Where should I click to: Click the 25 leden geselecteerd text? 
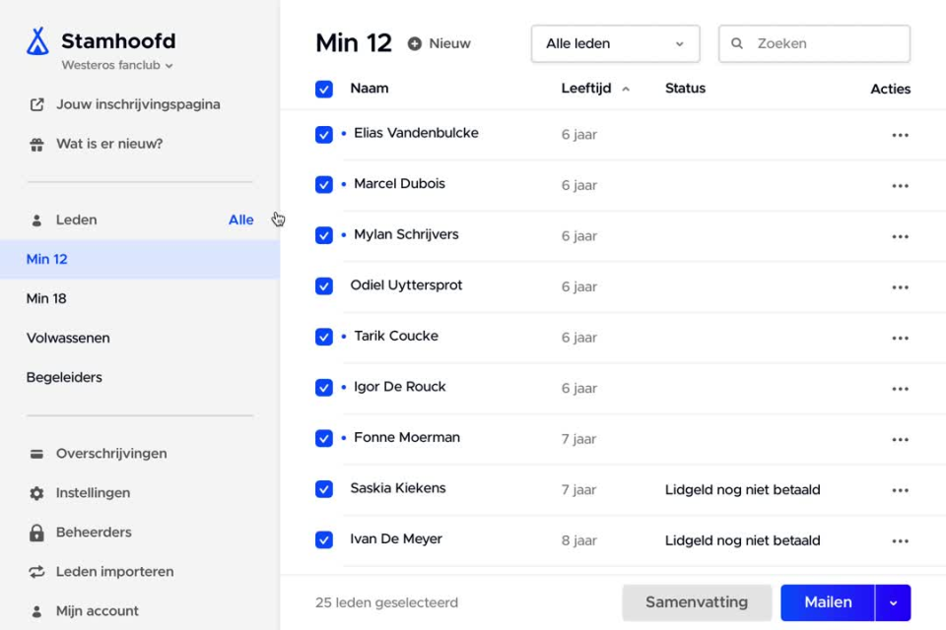click(386, 602)
